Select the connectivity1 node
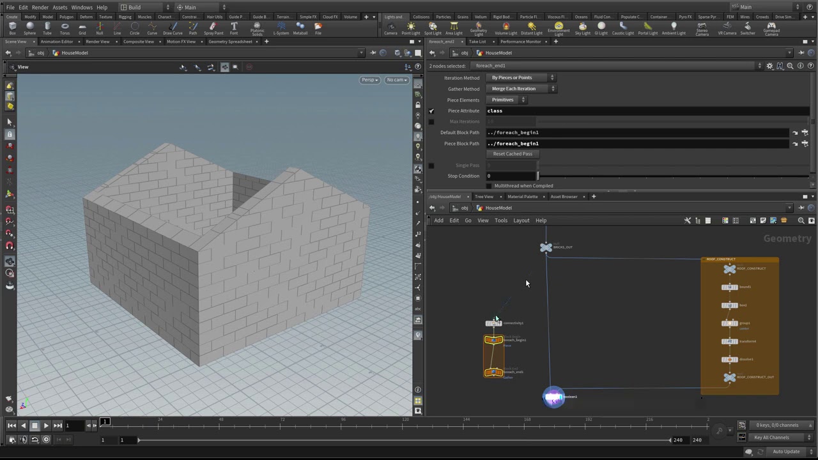This screenshot has height=460, width=818. point(493,323)
